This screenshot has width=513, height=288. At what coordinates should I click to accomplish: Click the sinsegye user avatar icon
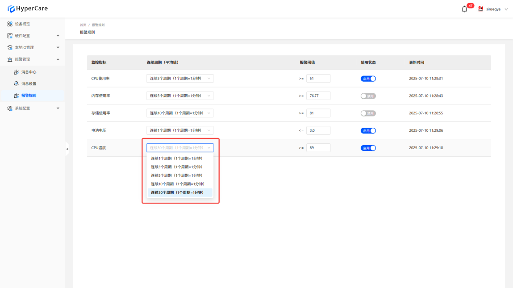pos(480,9)
